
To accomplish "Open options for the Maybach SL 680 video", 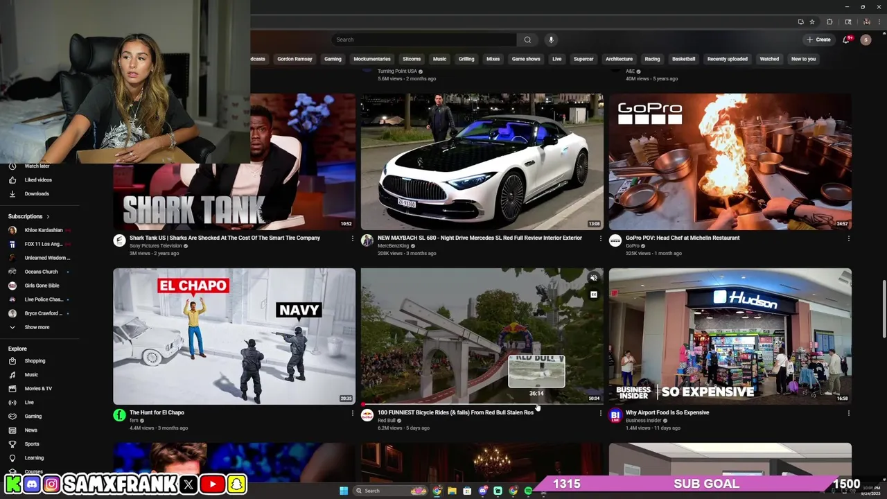I will coord(600,238).
